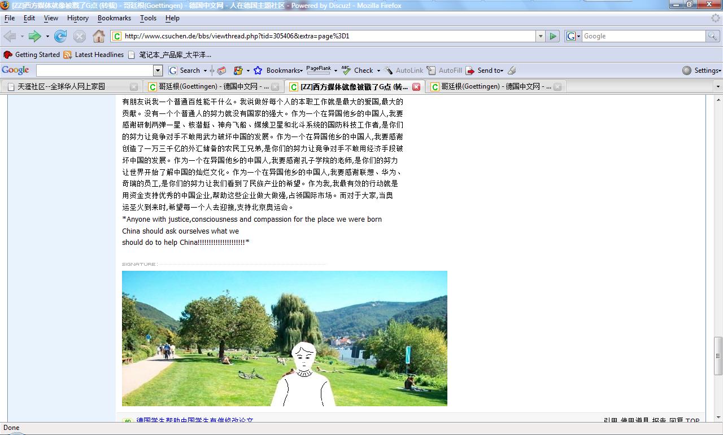Click the green Go button beside the URL
Screen dimensions: 723x435
point(553,36)
